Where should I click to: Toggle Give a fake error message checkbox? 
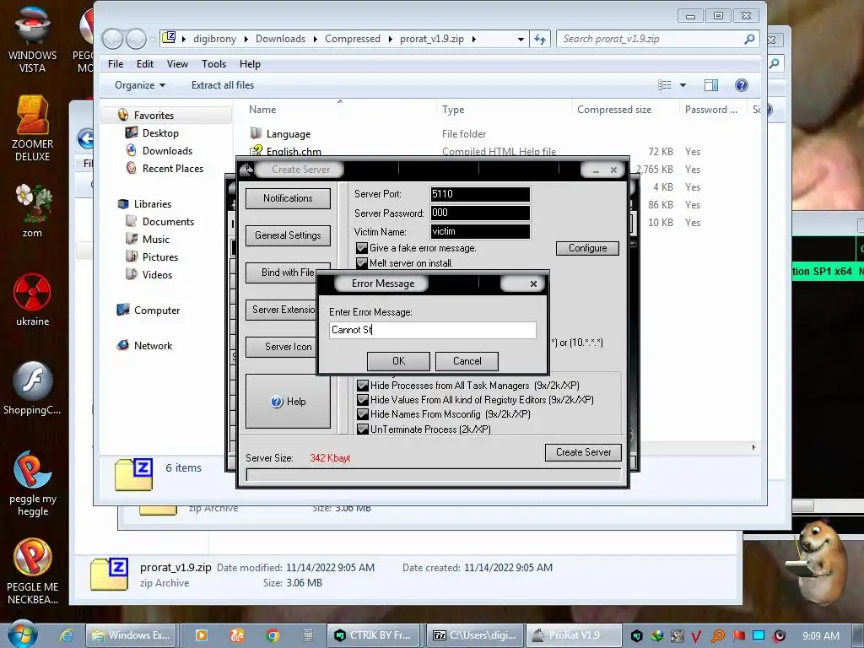pyautogui.click(x=362, y=248)
